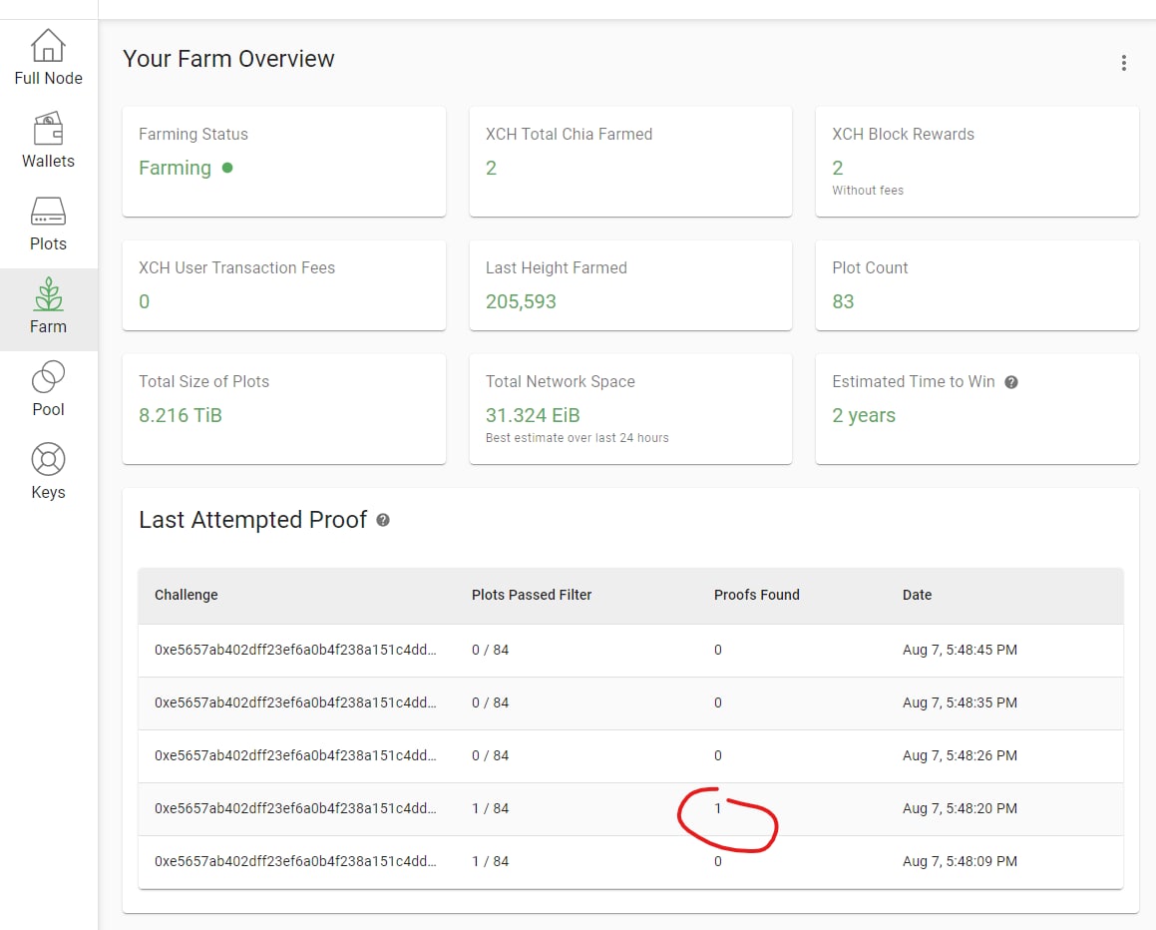
Task: Click proofs found value in 5:48:35 PM row
Action: [x=718, y=702]
